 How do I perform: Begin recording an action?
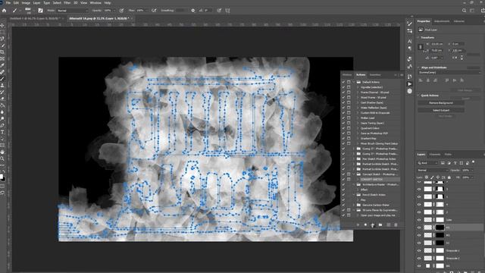point(365,225)
